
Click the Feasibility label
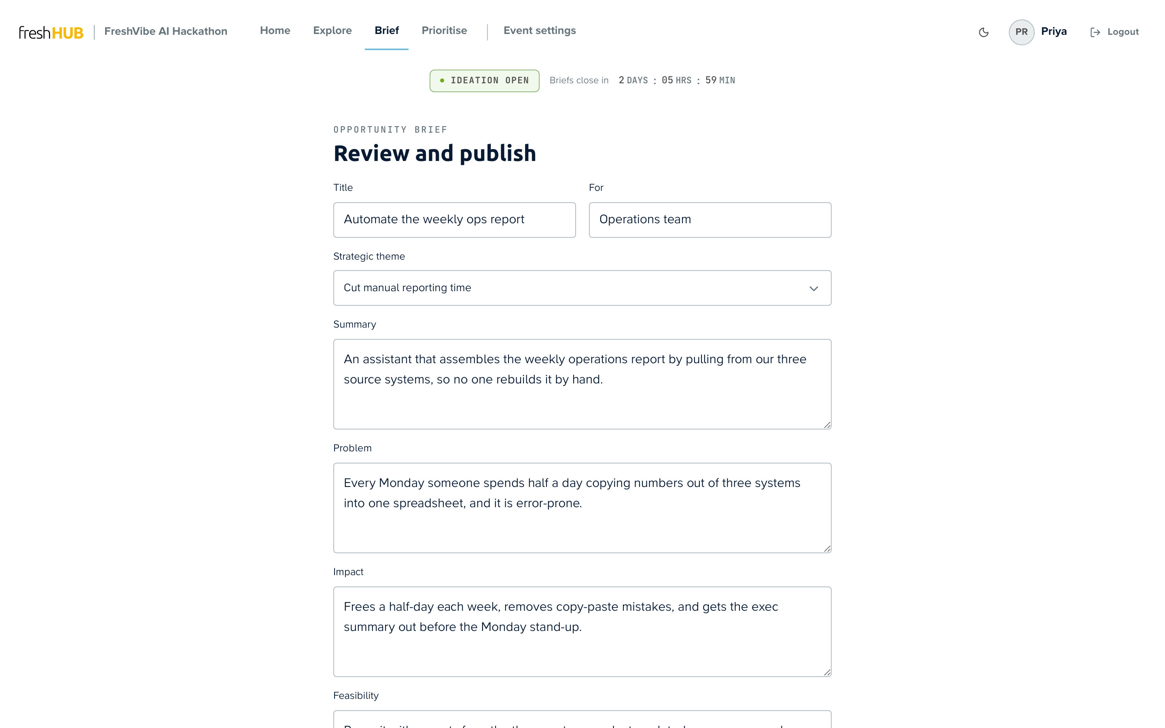coord(356,695)
